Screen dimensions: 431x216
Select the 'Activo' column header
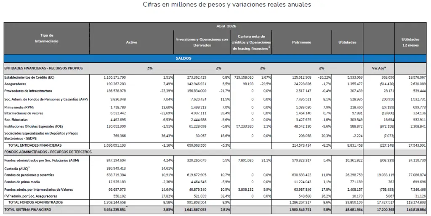point(131,42)
